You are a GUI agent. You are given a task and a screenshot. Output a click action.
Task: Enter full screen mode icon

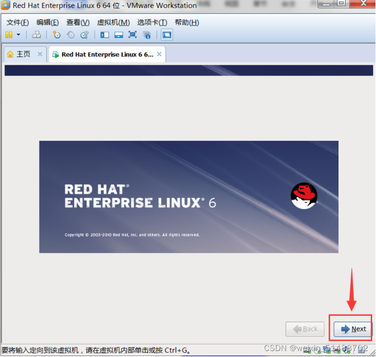click(x=133, y=35)
